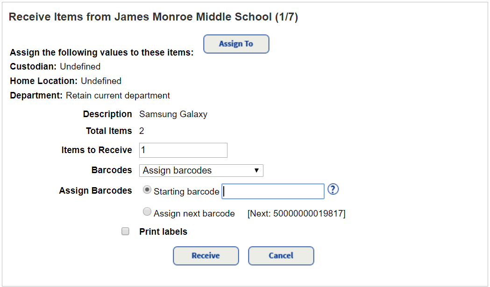490x287 pixels.
Task: Click inside the Items to Receive field
Action: pyautogui.click(x=182, y=150)
